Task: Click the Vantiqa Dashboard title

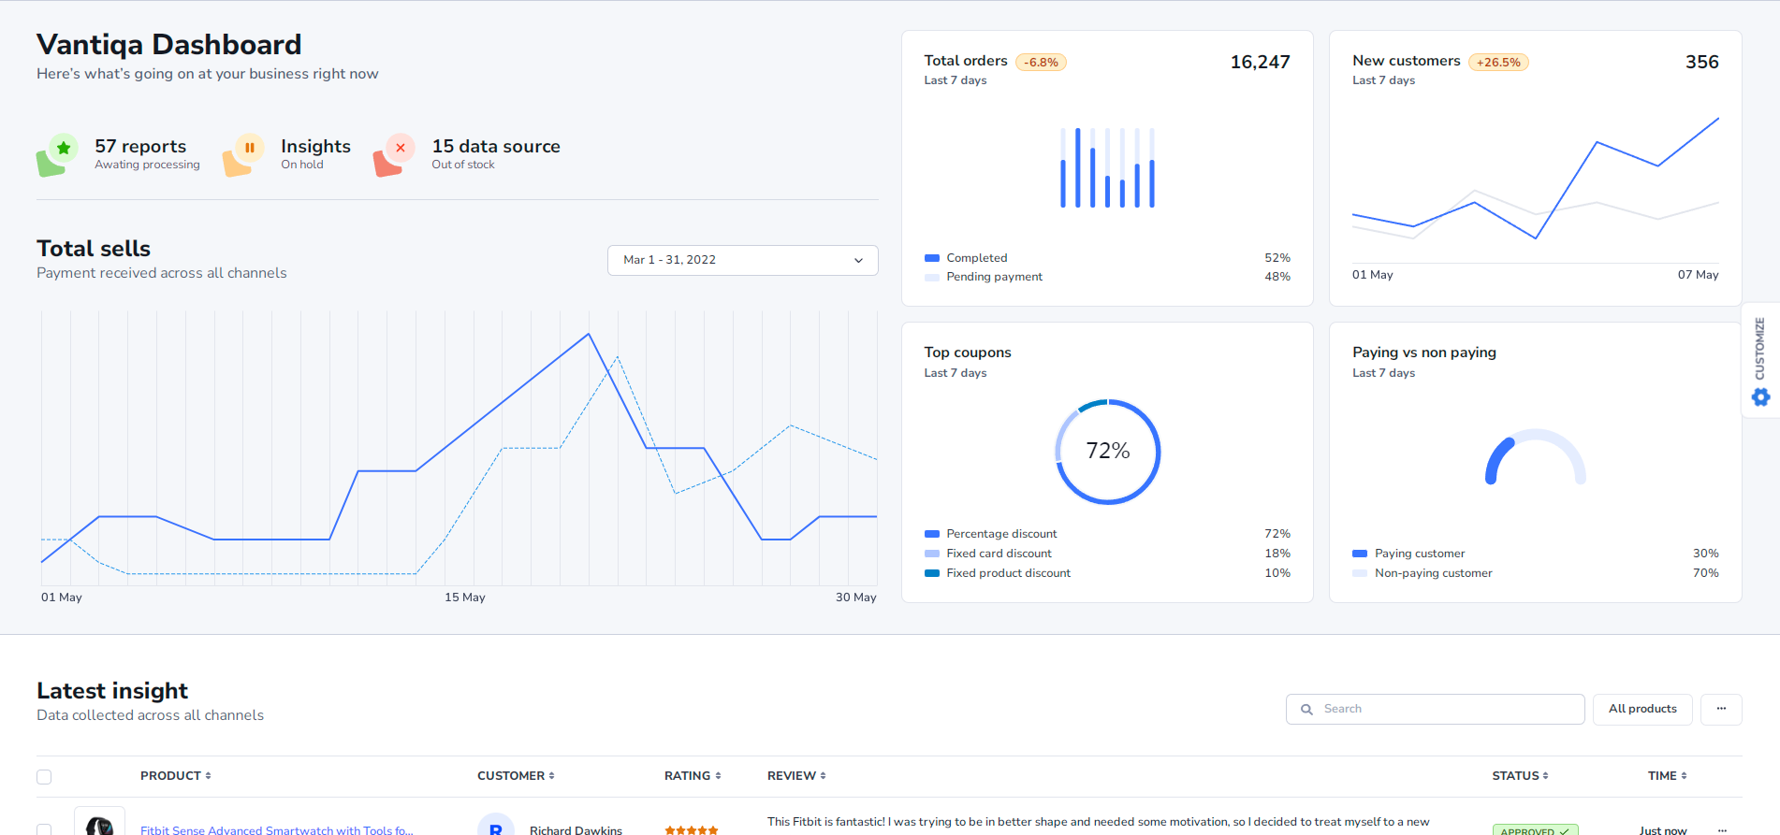Action: pos(169,45)
